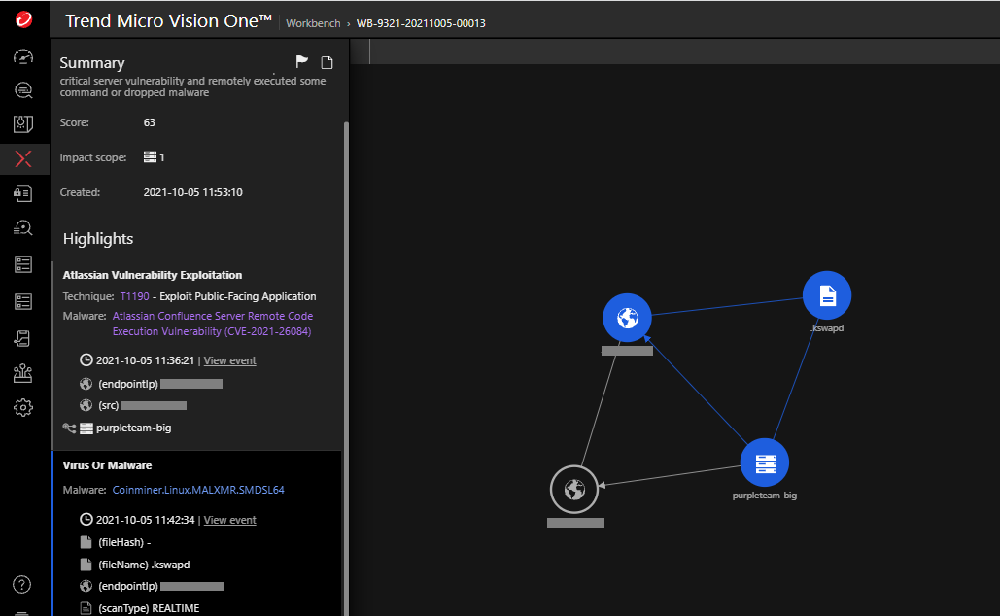1000x616 pixels.
Task: Select the purpleteam-big server node in graph
Action: 764,462
